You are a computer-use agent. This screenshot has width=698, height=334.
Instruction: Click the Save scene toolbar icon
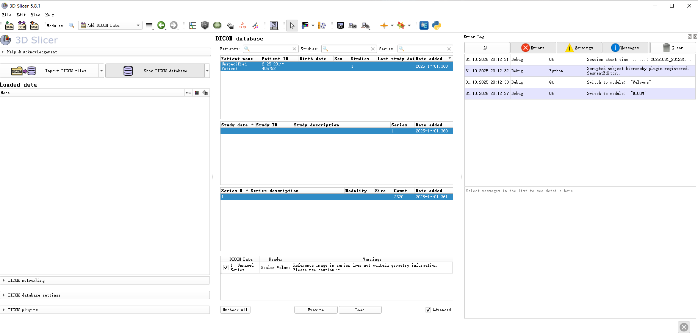click(x=34, y=25)
